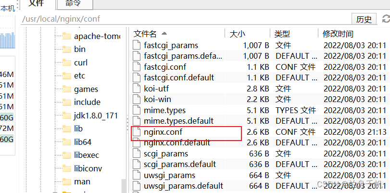Click the 2022/08/03 21:13 modified time

[355, 132]
